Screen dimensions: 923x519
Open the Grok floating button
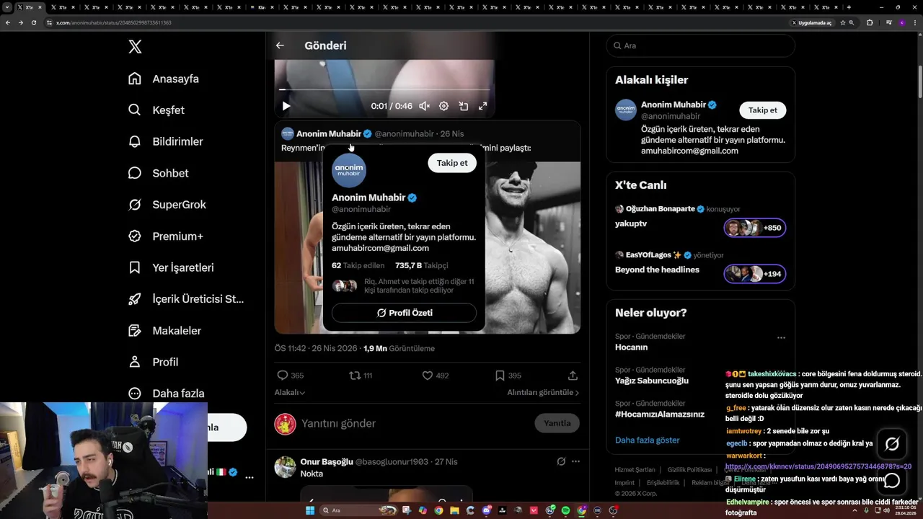[x=892, y=444]
